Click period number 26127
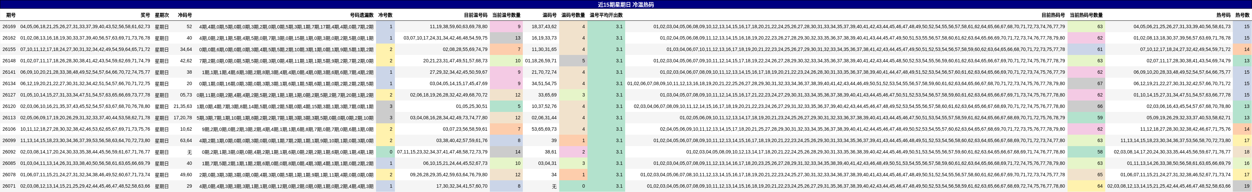 click(x=9, y=95)
